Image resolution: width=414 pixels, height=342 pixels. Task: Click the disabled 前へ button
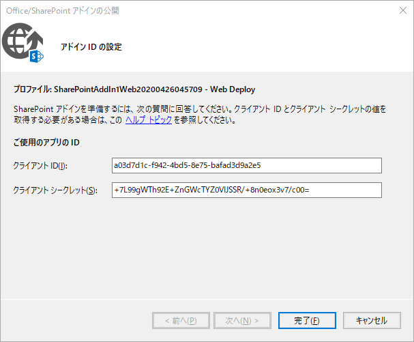tap(175, 320)
